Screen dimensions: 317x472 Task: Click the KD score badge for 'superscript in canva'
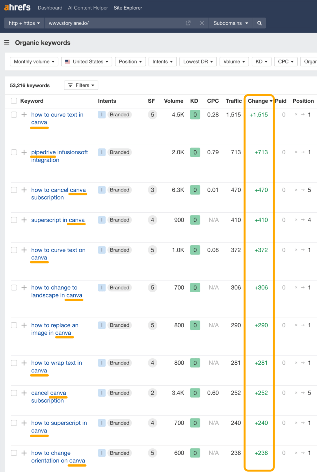click(x=195, y=220)
